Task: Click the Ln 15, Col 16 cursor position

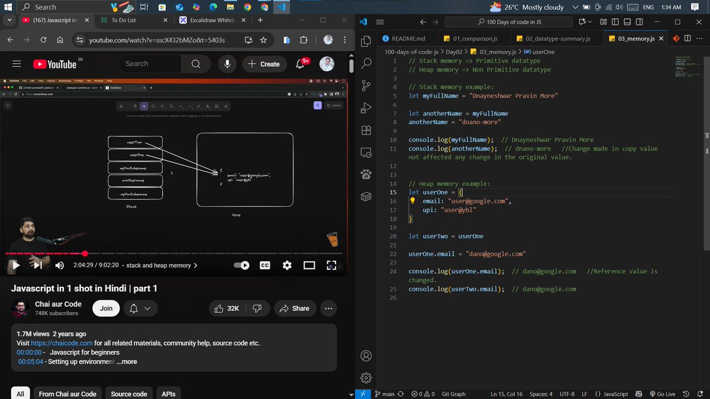Action: pyautogui.click(x=506, y=394)
